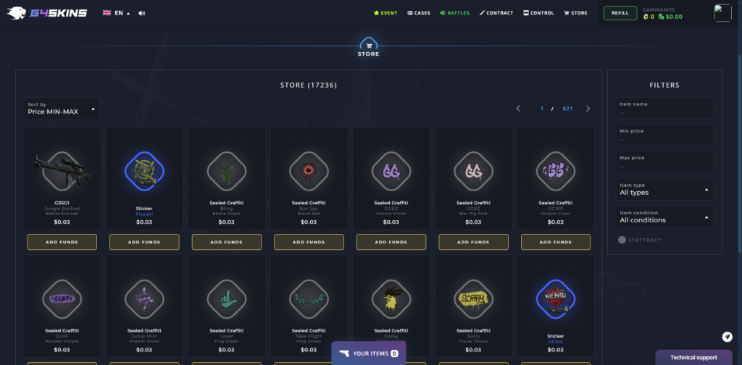Focus the Item name filter field
The height and width of the screenshot is (365, 742).
coord(665,109)
